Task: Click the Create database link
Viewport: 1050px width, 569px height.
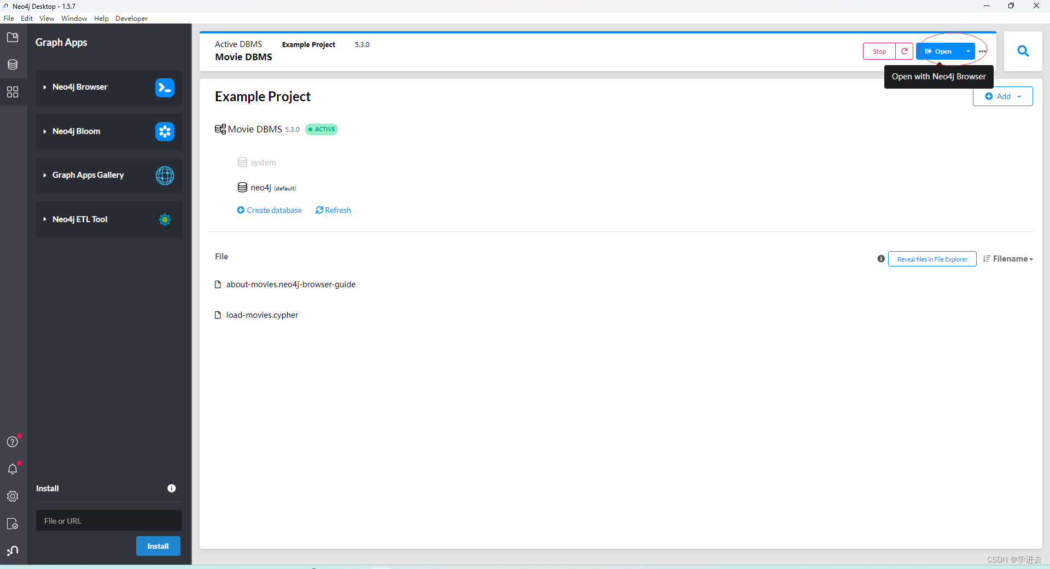Action: 269,210
